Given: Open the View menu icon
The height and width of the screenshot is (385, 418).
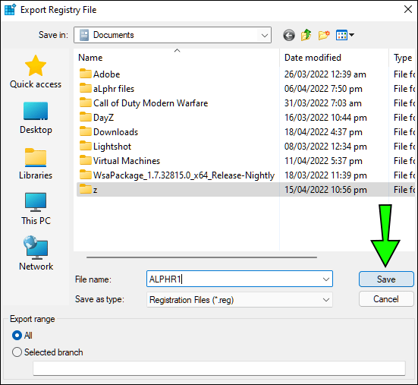Looking at the screenshot, I should click(x=345, y=35).
